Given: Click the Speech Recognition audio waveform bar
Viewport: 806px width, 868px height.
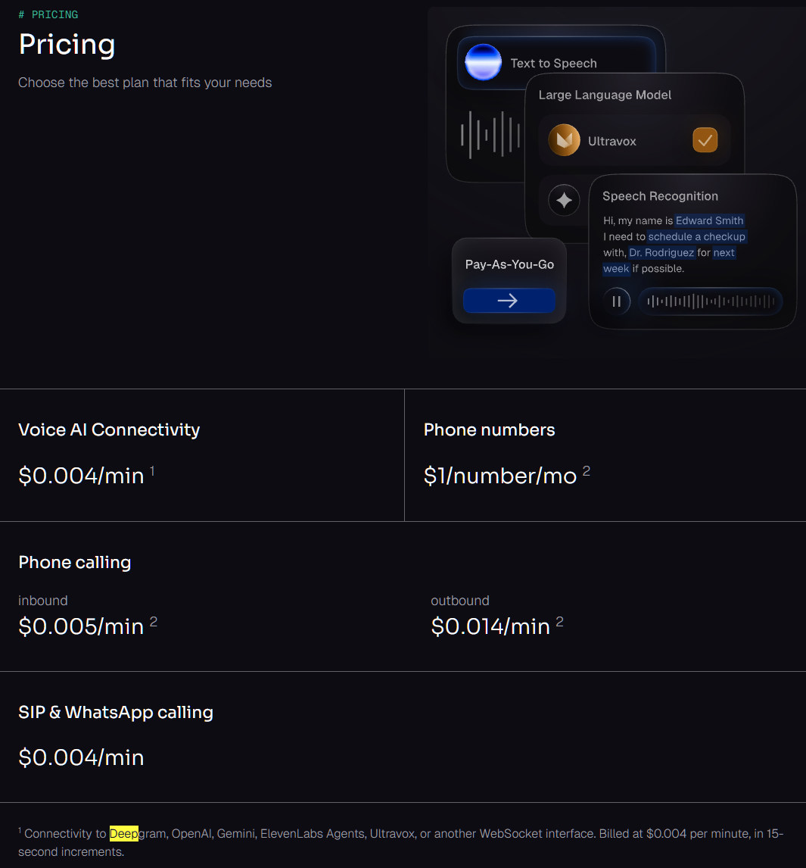Looking at the screenshot, I should [711, 301].
